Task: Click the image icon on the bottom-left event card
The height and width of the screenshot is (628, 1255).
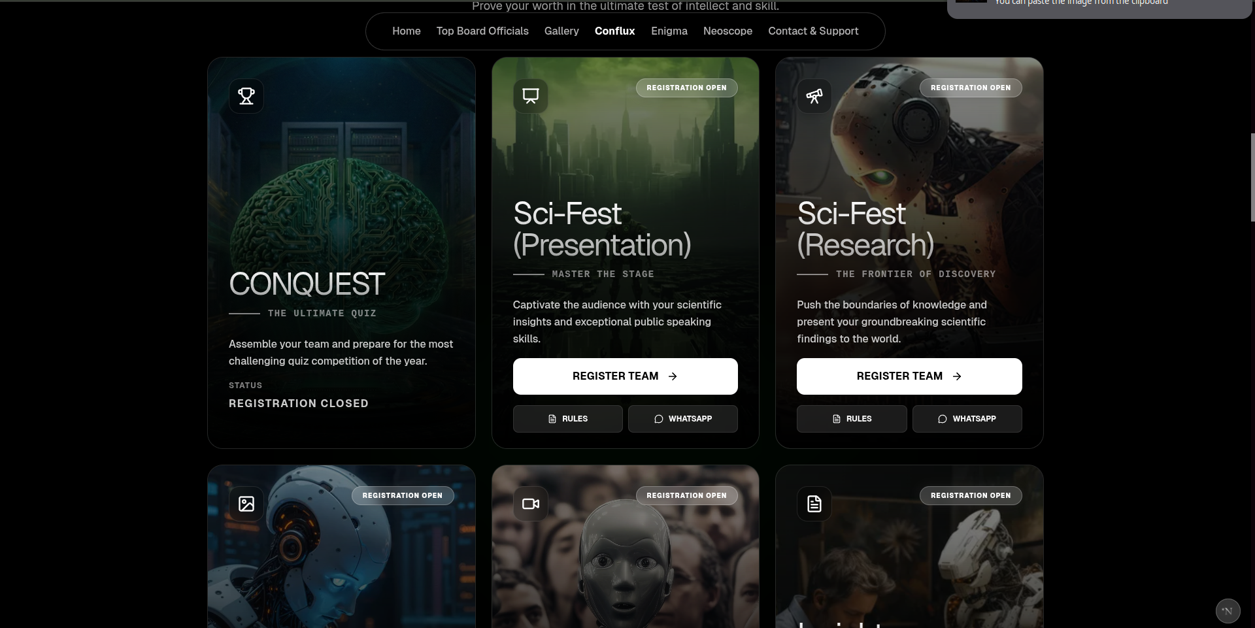Action: (246, 503)
